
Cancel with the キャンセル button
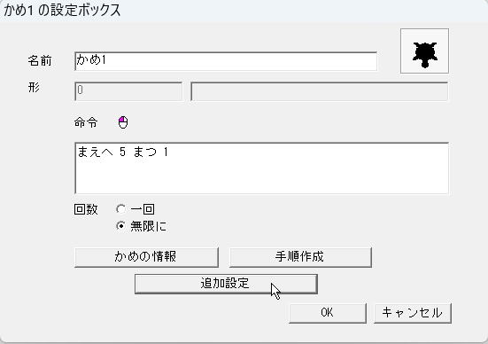click(x=413, y=313)
